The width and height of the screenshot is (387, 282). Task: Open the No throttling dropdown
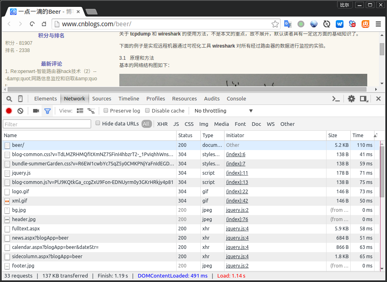[x=223, y=111]
